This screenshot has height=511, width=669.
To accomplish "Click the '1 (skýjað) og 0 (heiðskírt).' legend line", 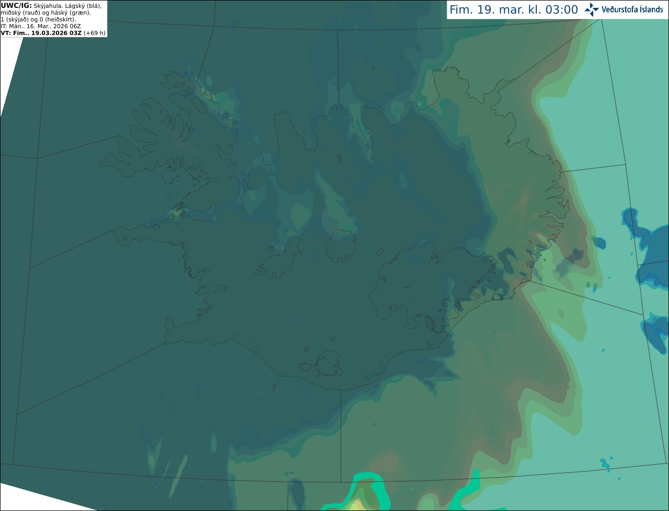I will [38, 19].
